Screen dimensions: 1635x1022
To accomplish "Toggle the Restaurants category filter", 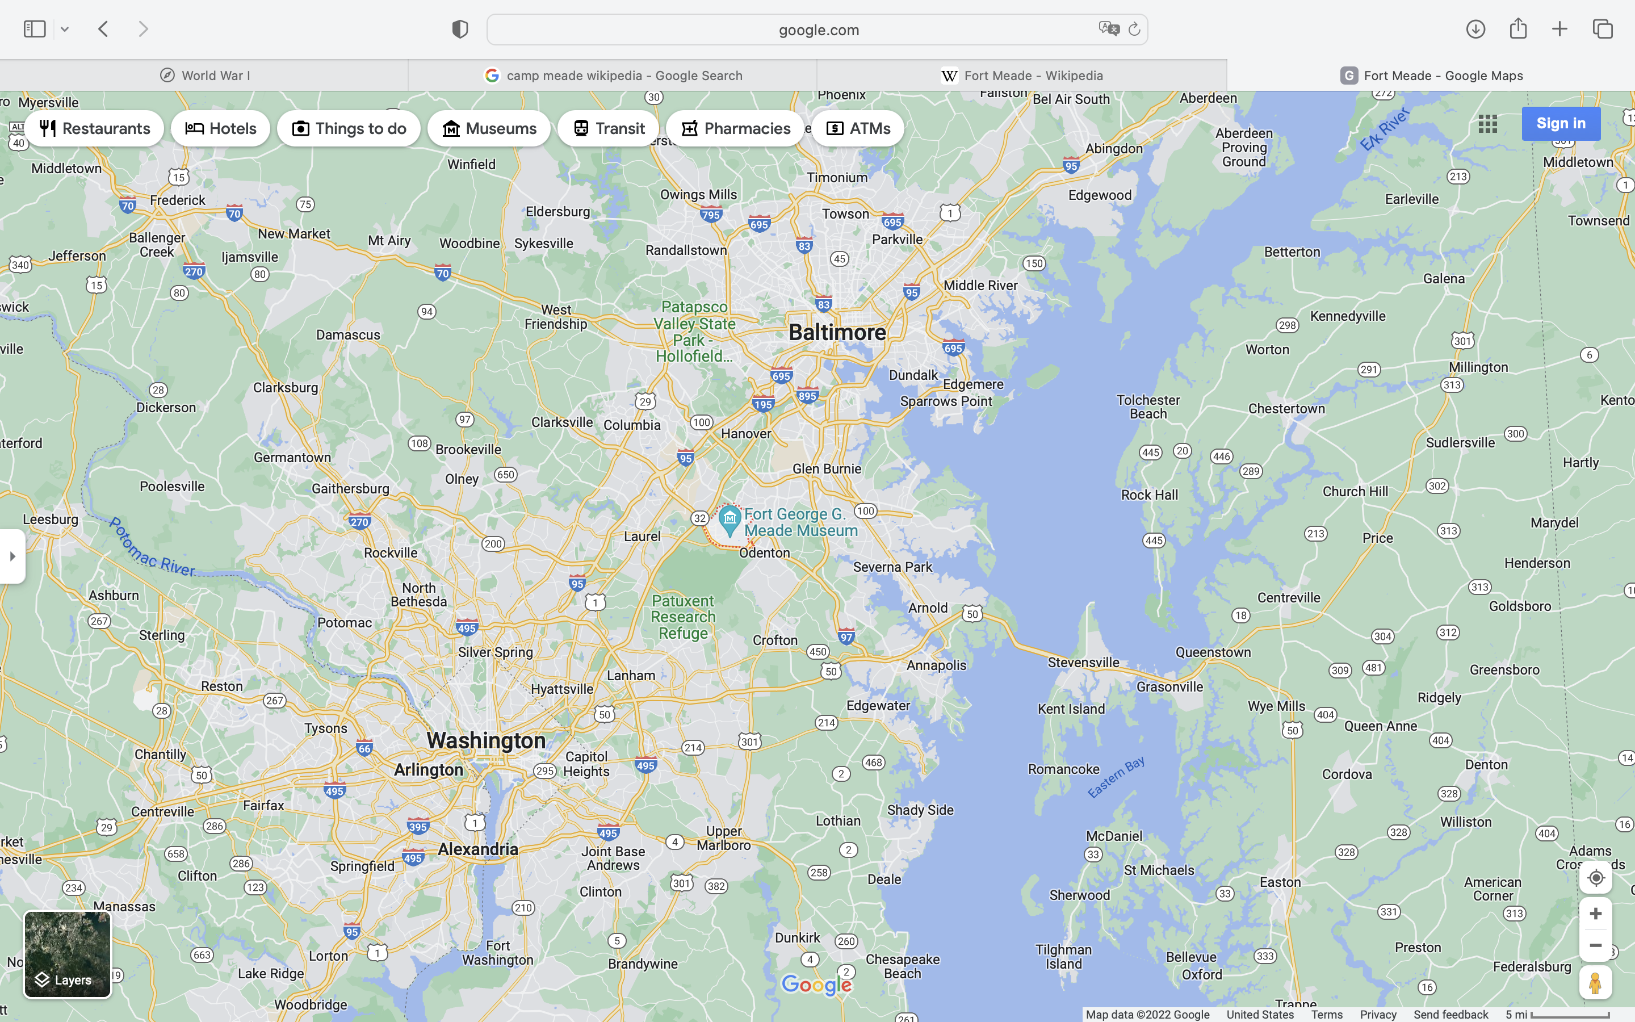I will pos(95,128).
